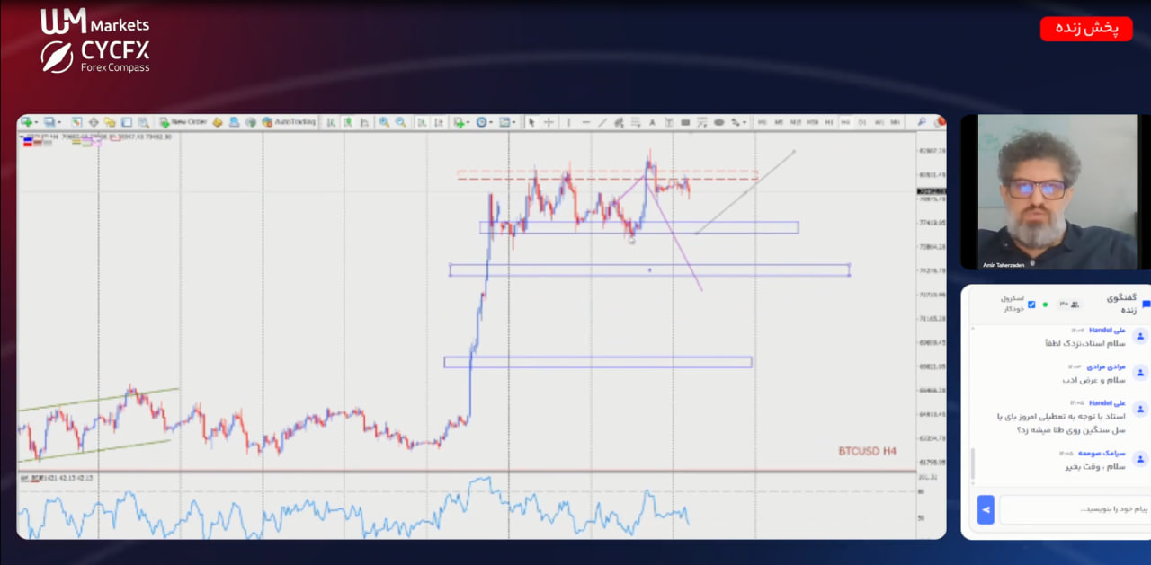Switch to candlestick chart display
Viewport: 1151px width, 565px height.
click(x=348, y=122)
